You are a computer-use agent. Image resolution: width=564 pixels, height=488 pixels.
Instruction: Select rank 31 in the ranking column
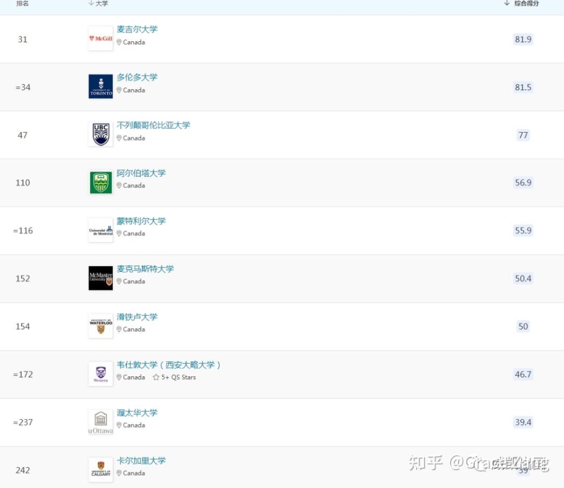(23, 39)
